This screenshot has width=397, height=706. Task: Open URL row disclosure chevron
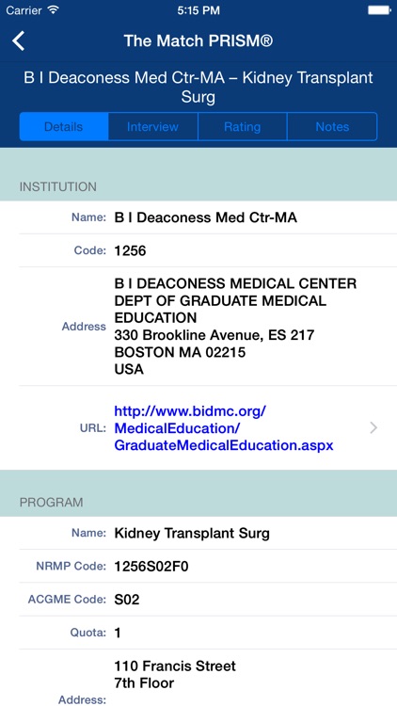pos(373,427)
